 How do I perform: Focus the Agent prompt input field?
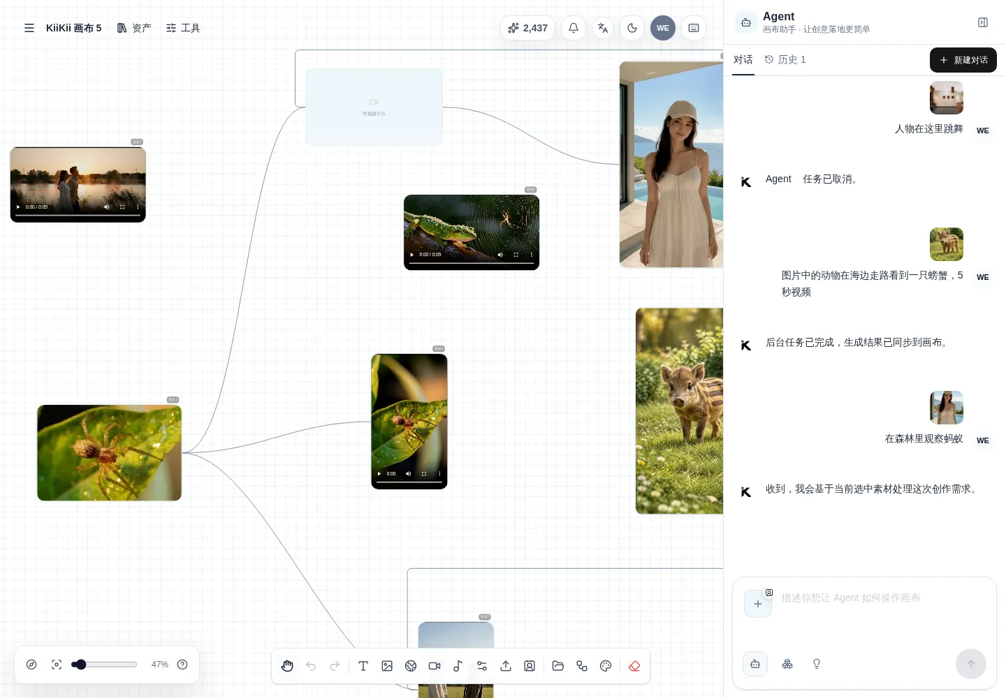(884, 607)
